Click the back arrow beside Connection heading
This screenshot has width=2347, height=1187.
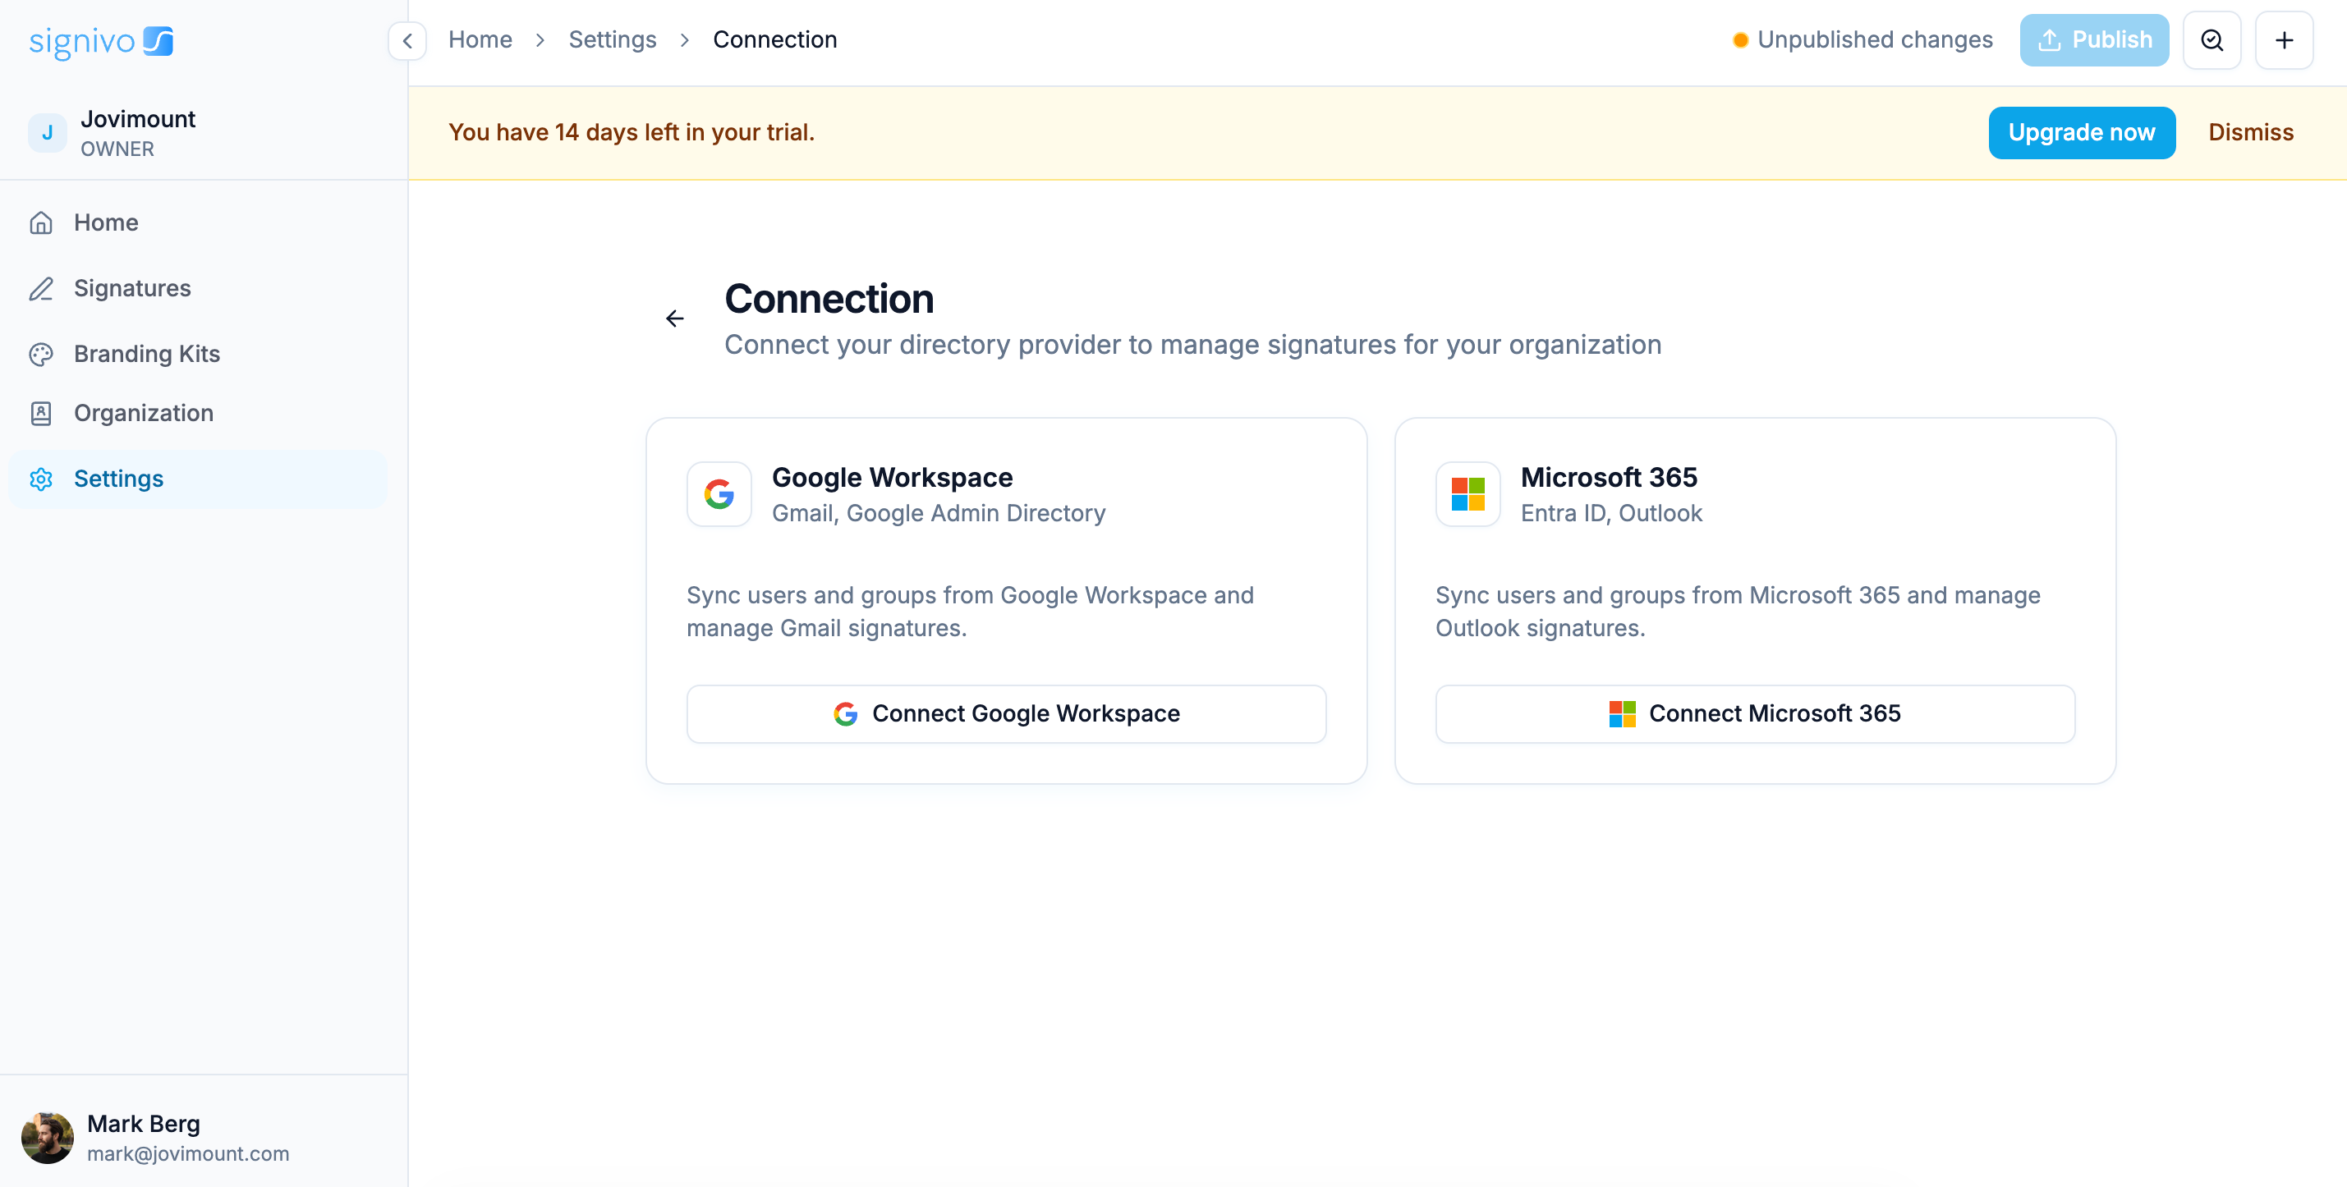674,318
